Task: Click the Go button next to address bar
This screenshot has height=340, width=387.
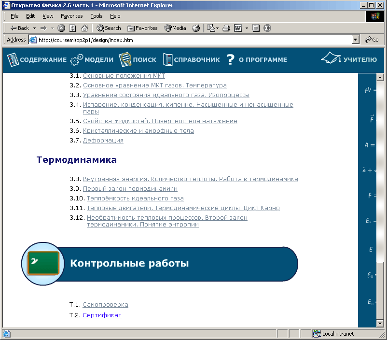Action: [372, 40]
